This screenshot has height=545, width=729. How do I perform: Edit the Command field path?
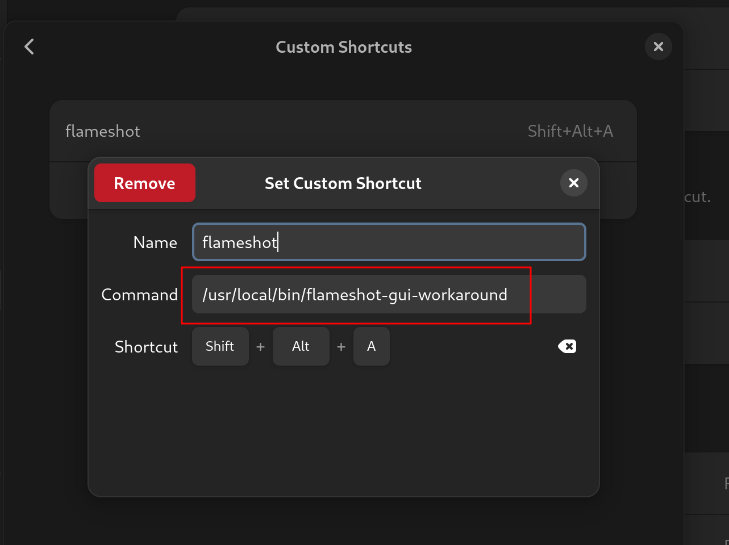389,294
